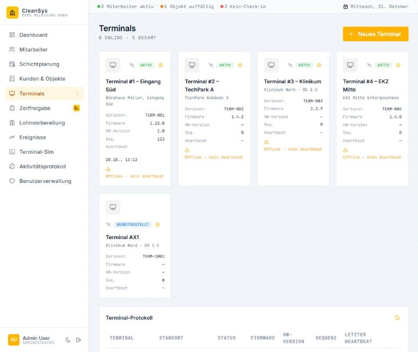Open Benutzerverwaltung

(x=44, y=181)
